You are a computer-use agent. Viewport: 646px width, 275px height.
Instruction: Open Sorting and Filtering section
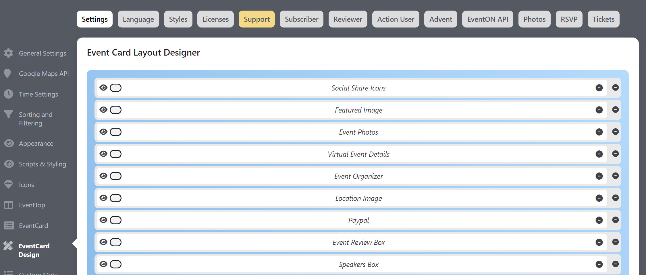click(36, 119)
